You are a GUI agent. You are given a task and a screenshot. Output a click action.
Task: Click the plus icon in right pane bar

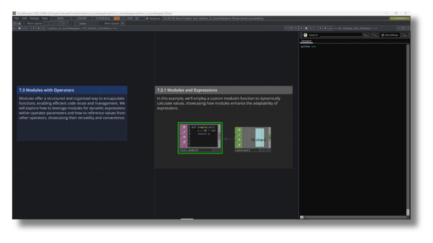click(321, 28)
